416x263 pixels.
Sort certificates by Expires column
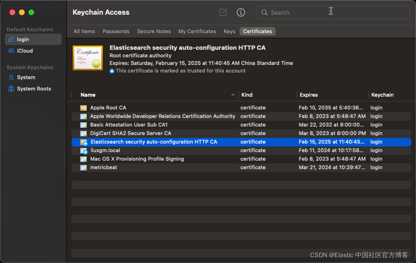[x=309, y=95]
